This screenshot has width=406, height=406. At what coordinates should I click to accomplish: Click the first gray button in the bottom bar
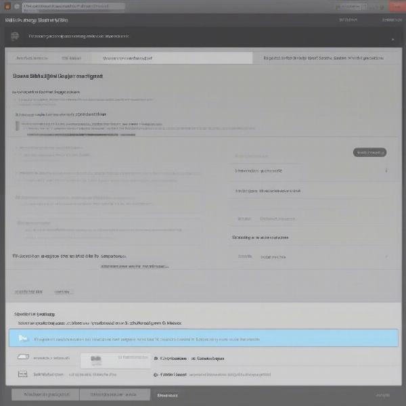tap(45, 394)
